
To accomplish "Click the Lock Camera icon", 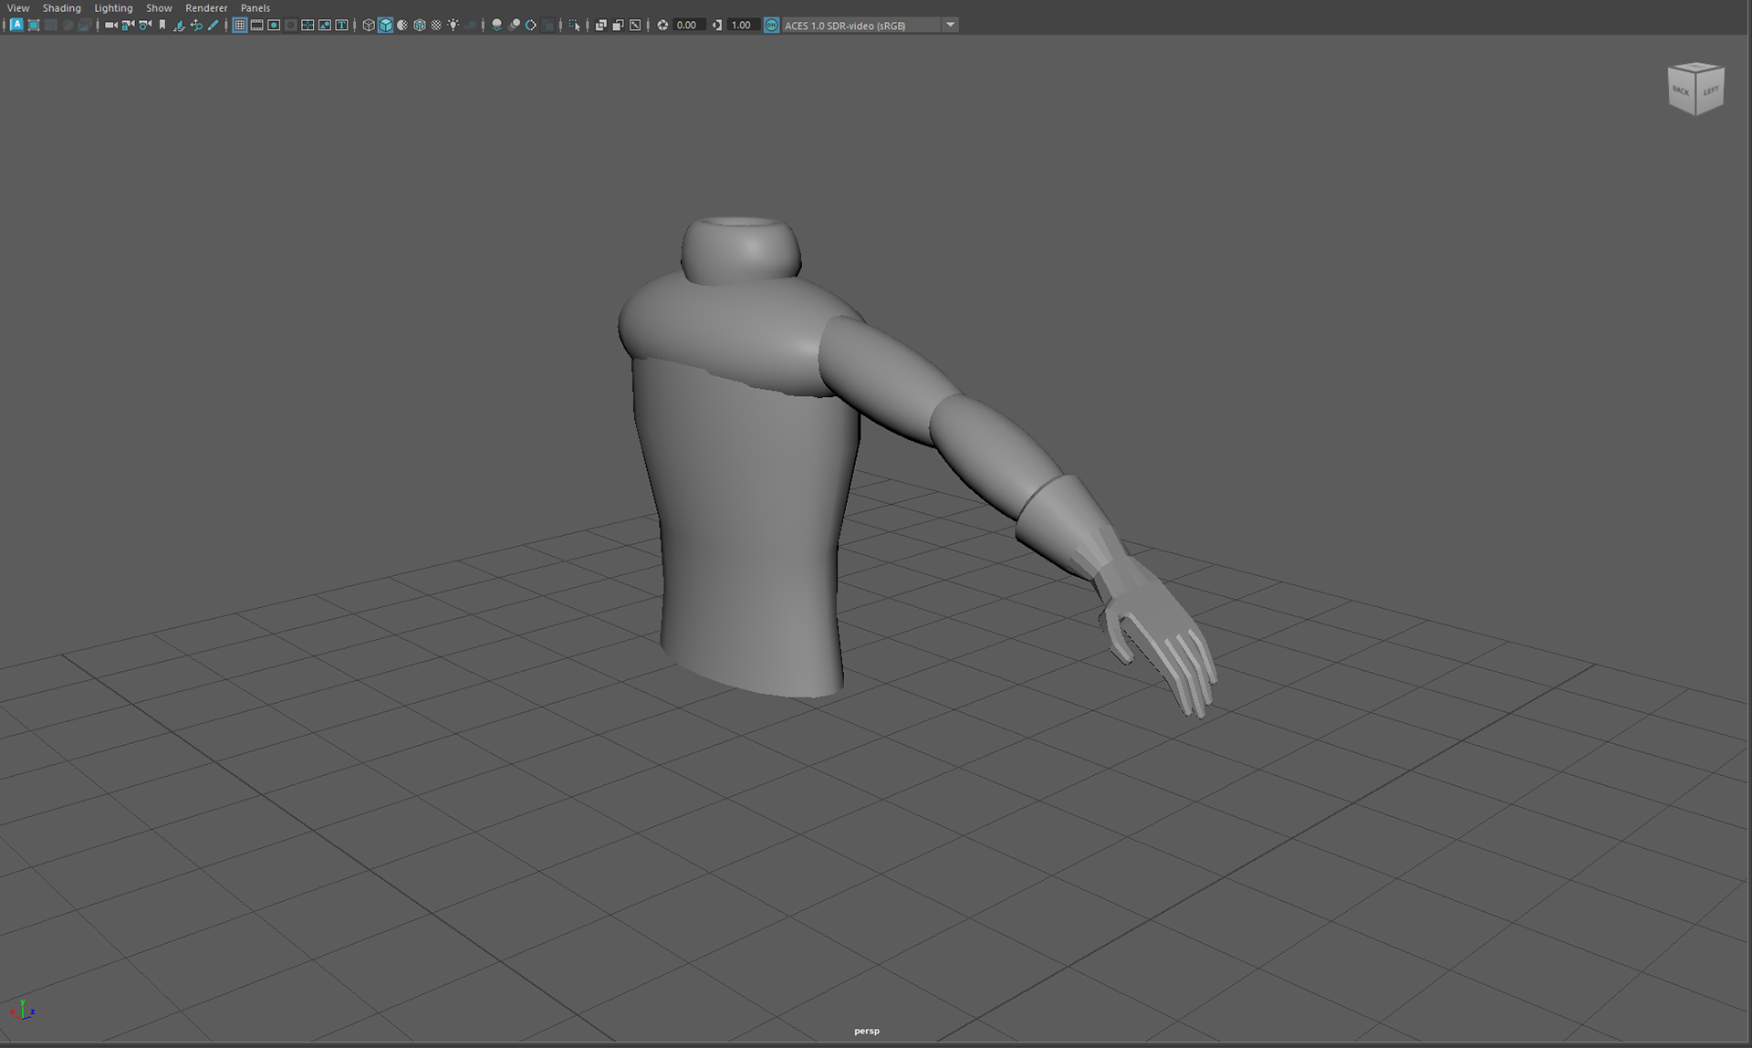I will pyautogui.click(x=128, y=26).
